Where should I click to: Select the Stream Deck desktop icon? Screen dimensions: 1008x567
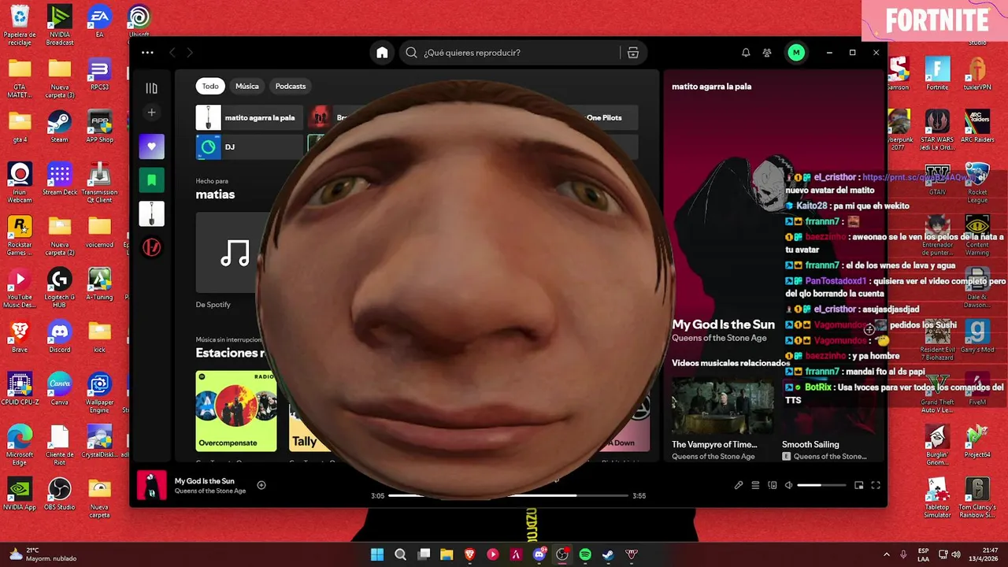[60, 180]
